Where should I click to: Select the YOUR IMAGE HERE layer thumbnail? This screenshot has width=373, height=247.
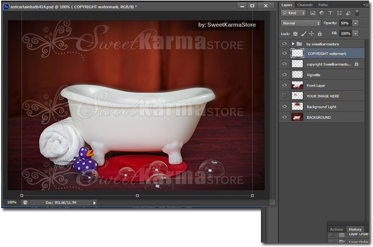tap(297, 96)
